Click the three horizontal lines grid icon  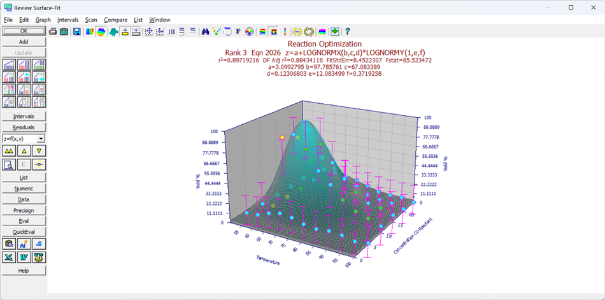point(181,32)
